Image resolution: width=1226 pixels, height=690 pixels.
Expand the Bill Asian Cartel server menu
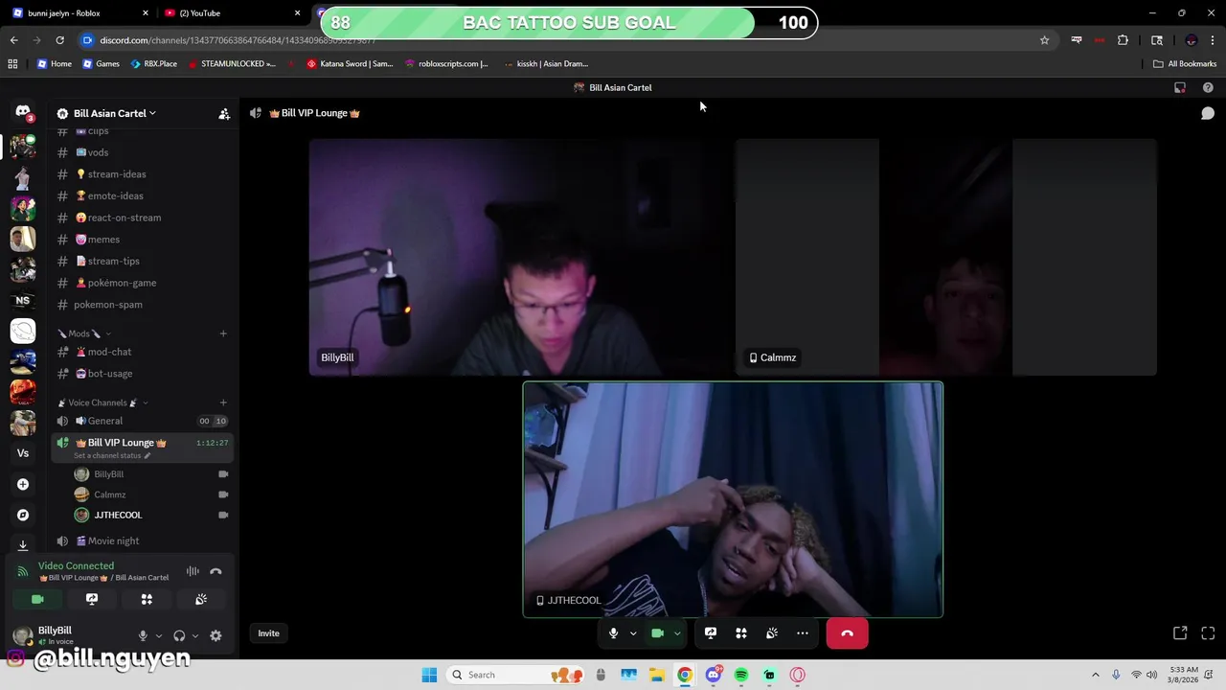[x=114, y=113]
